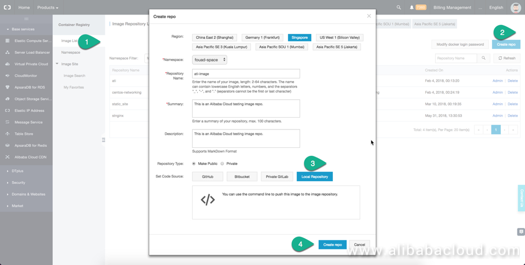The width and height of the screenshot is (525, 265).
Task: Select Private GitLab as code source
Action: 277,177
